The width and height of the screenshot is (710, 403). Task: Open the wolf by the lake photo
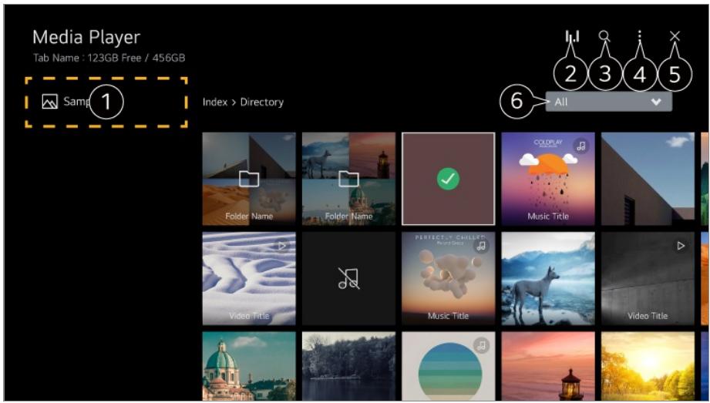(548, 278)
